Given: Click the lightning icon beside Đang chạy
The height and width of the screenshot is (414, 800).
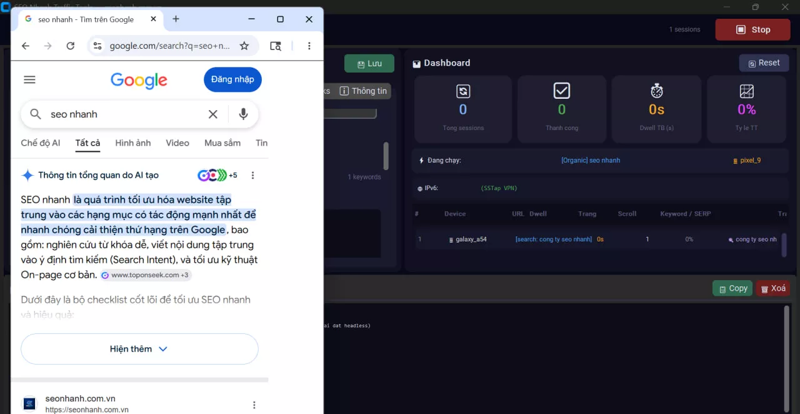Looking at the screenshot, I should click(x=421, y=161).
